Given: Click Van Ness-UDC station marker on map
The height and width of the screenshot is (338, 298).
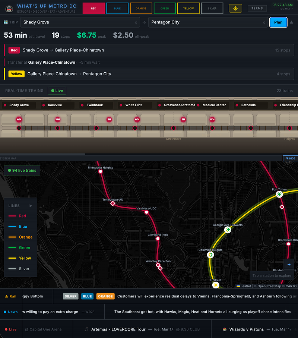Looking at the screenshot, I should (146, 212).
